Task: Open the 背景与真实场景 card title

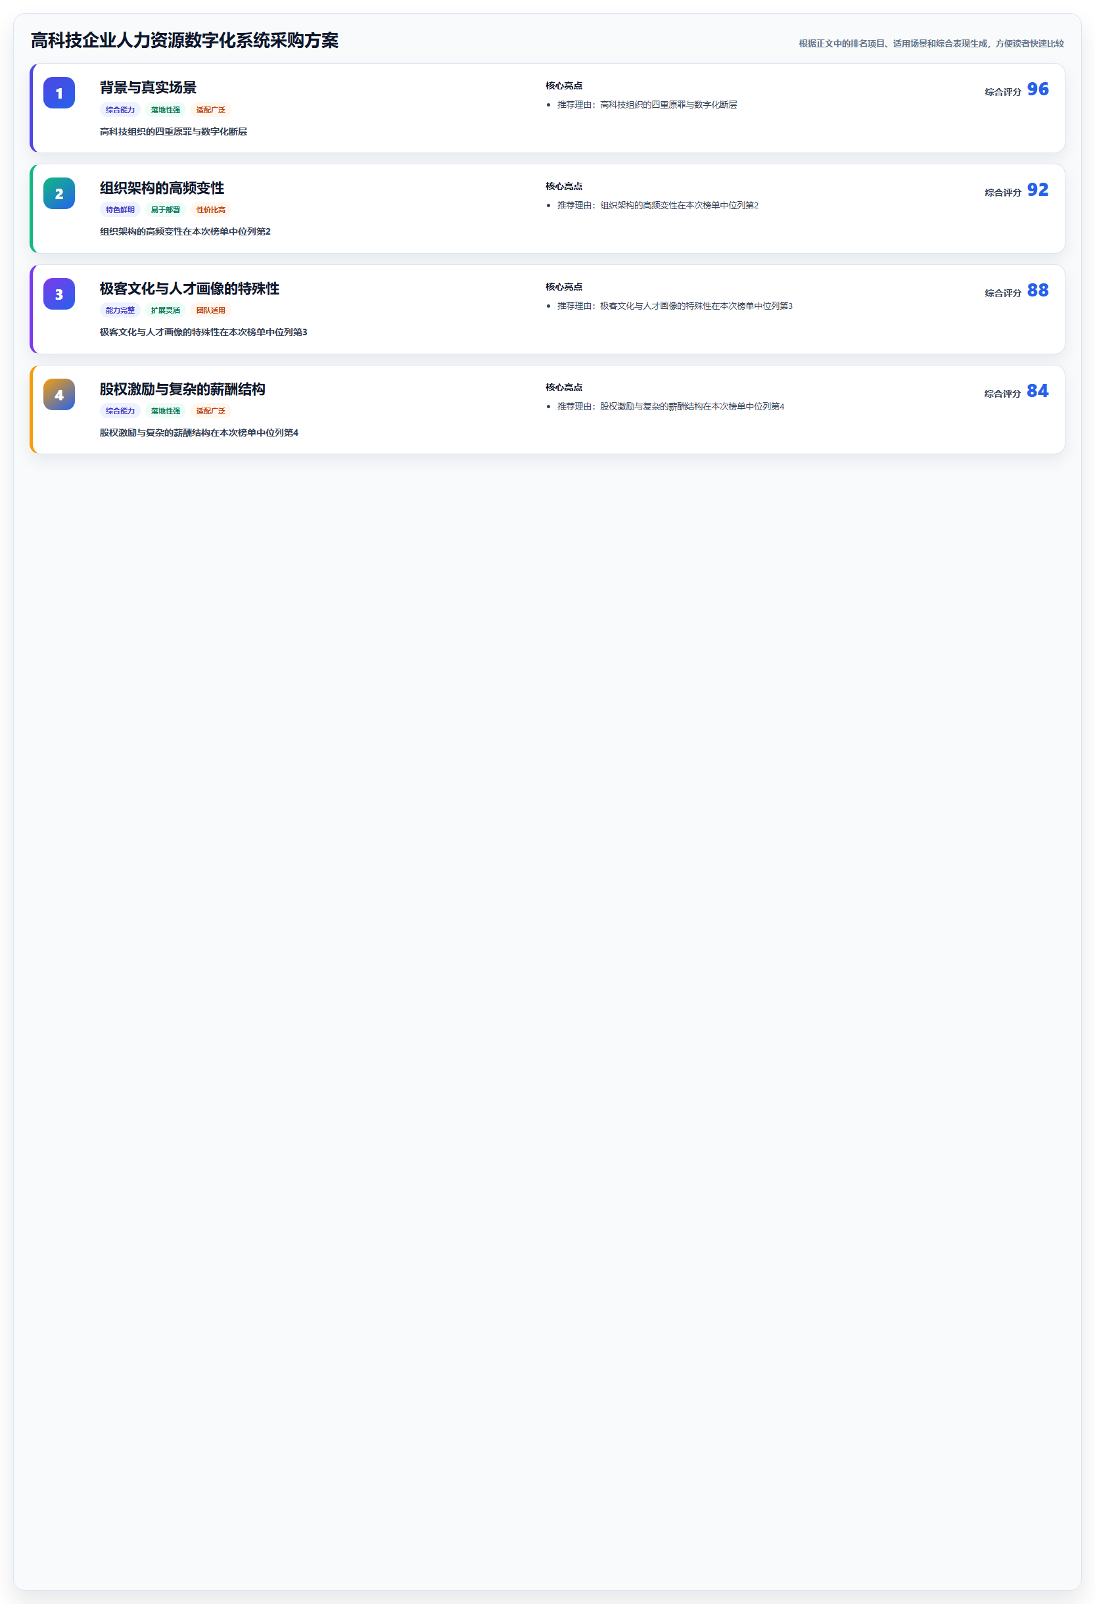Action: tap(149, 87)
